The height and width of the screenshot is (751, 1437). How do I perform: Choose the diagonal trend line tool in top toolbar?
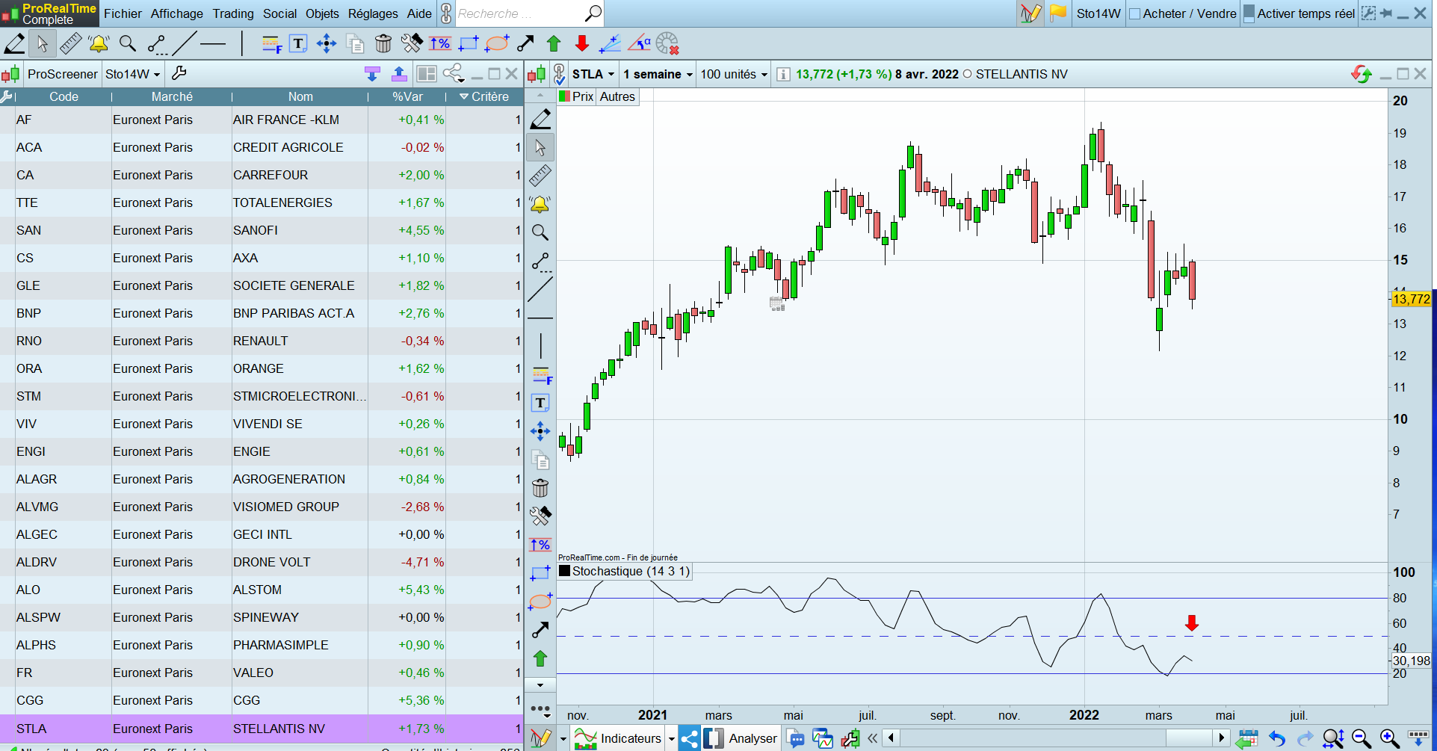(x=185, y=44)
